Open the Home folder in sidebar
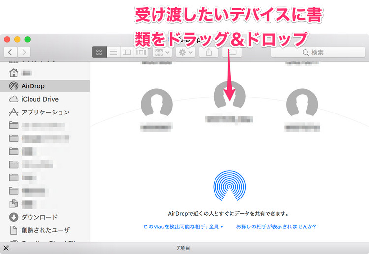The height and width of the screenshot is (254, 369). click(x=45, y=73)
